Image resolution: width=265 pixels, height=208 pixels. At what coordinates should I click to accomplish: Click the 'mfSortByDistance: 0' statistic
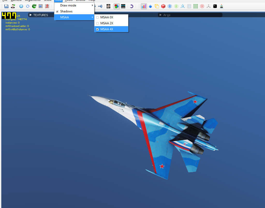click(x=18, y=29)
